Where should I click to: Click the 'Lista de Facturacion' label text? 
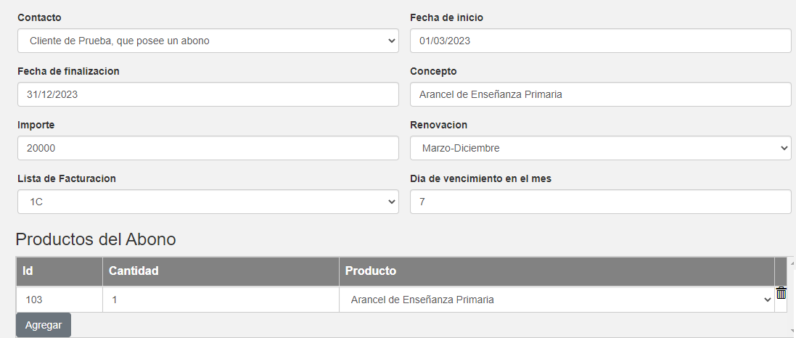(67, 178)
